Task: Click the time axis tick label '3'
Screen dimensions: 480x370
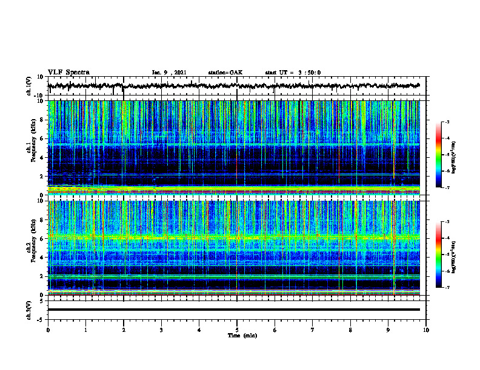Action: point(161,330)
